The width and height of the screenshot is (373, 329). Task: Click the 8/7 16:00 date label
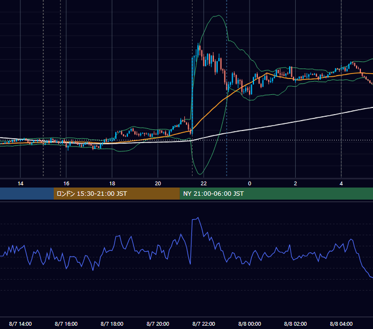(66, 324)
